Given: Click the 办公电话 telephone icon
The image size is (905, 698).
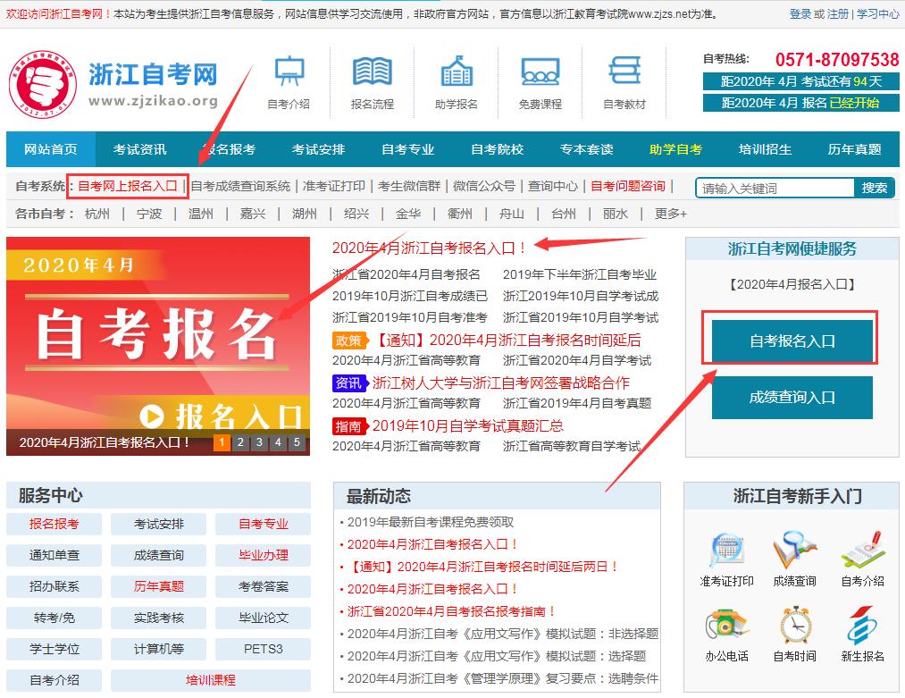Looking at the screenshot, I should [x=726, y=626].
